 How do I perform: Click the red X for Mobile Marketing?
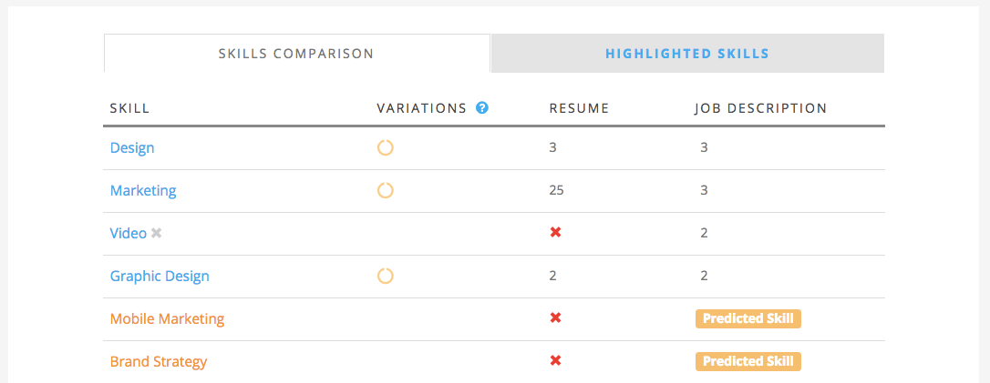tap(555, 318)
